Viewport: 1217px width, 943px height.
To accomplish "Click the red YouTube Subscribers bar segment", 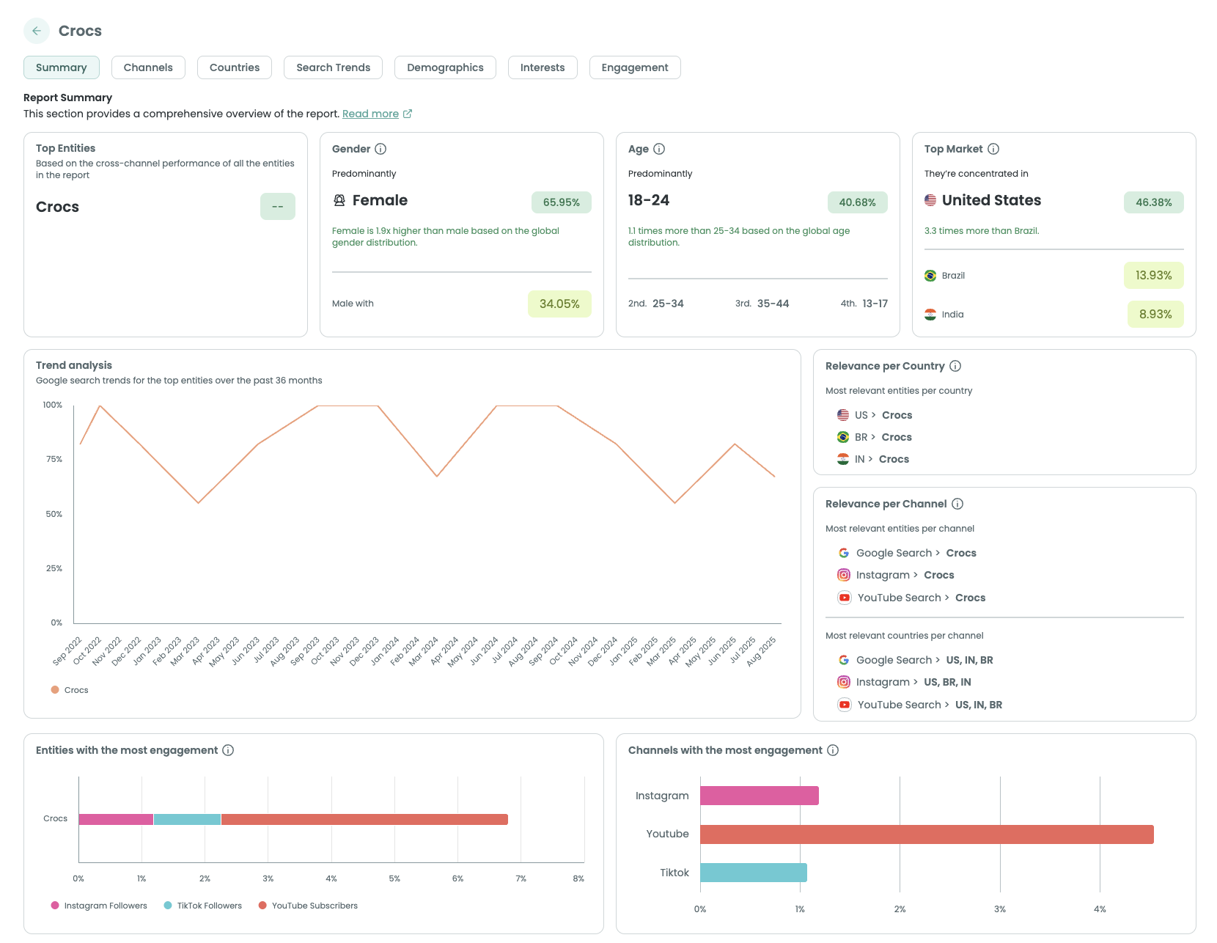I will click(x=364, y=819).
